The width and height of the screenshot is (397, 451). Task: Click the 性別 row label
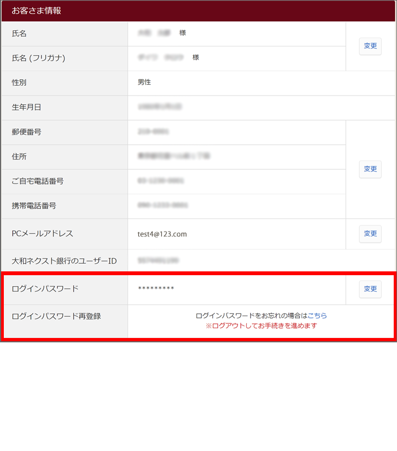pos(19,82)
